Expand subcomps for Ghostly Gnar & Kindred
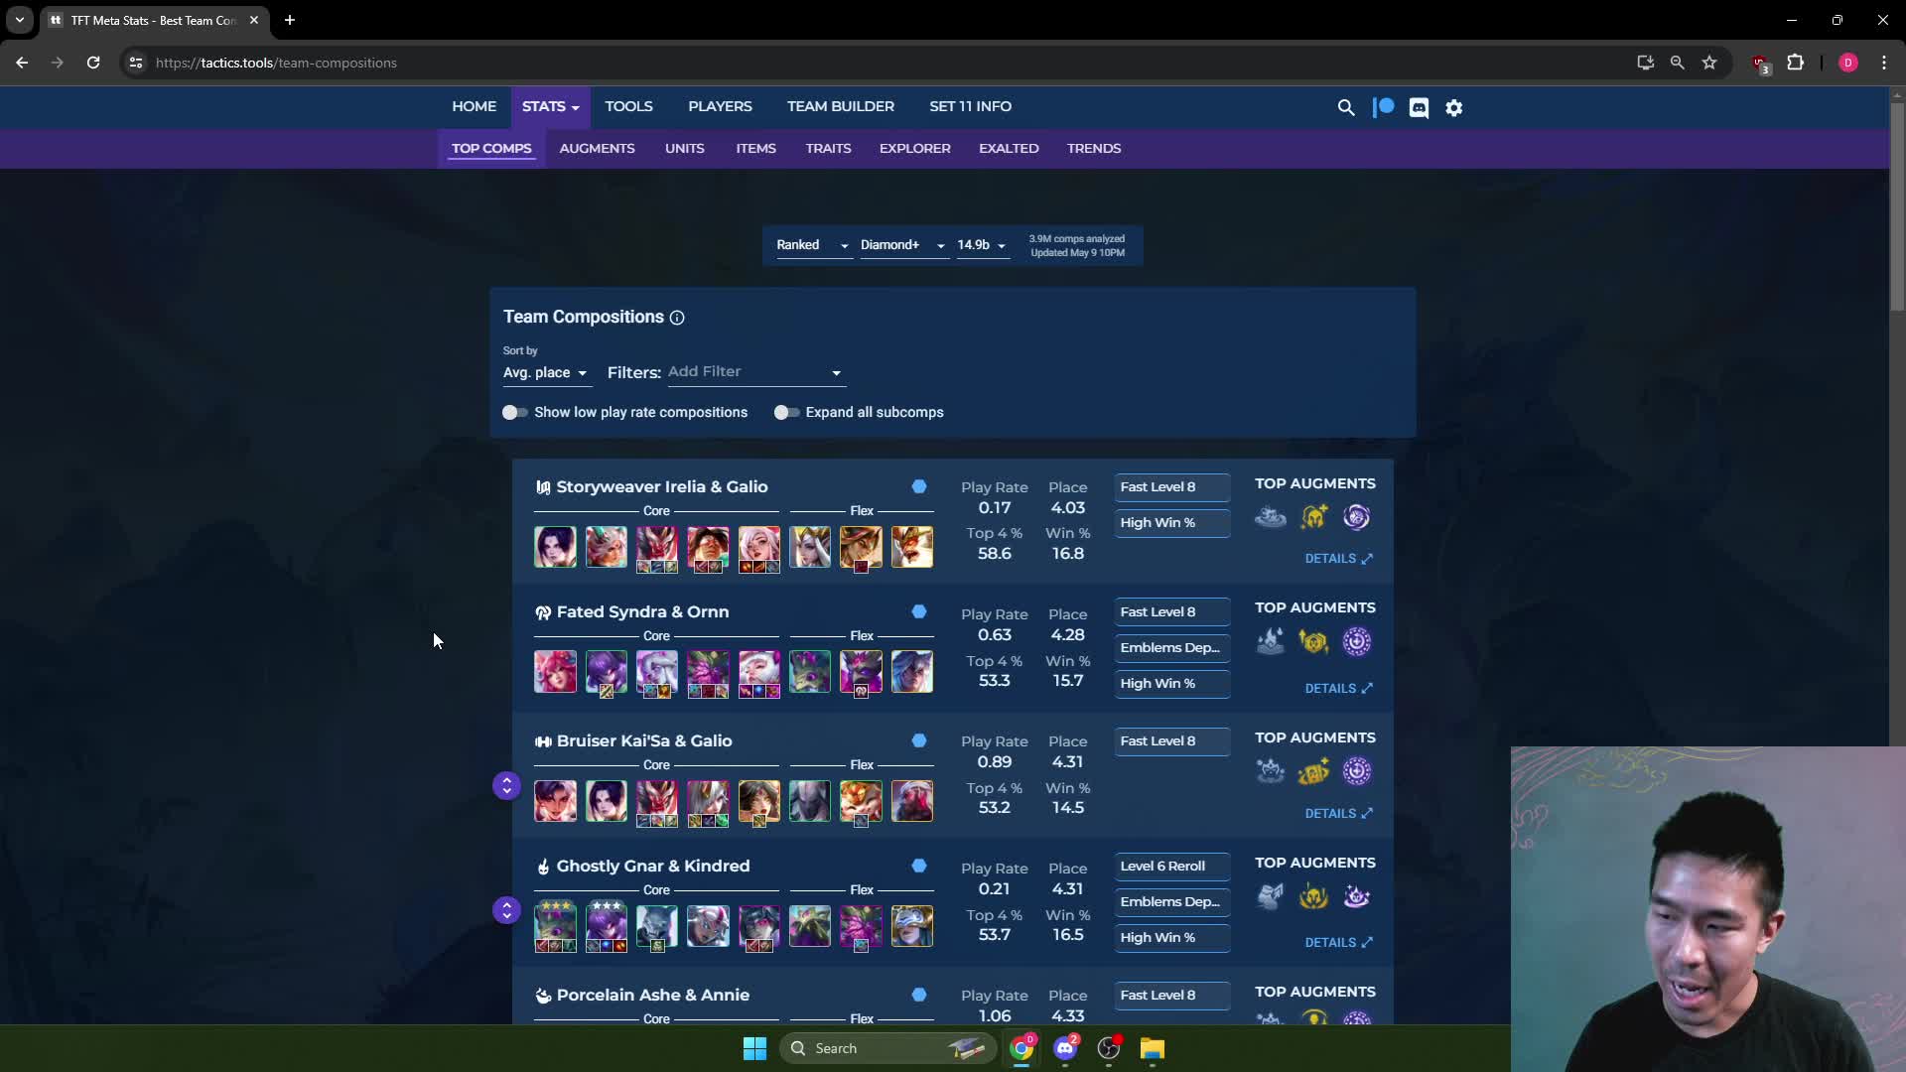 tap(506, 910)
